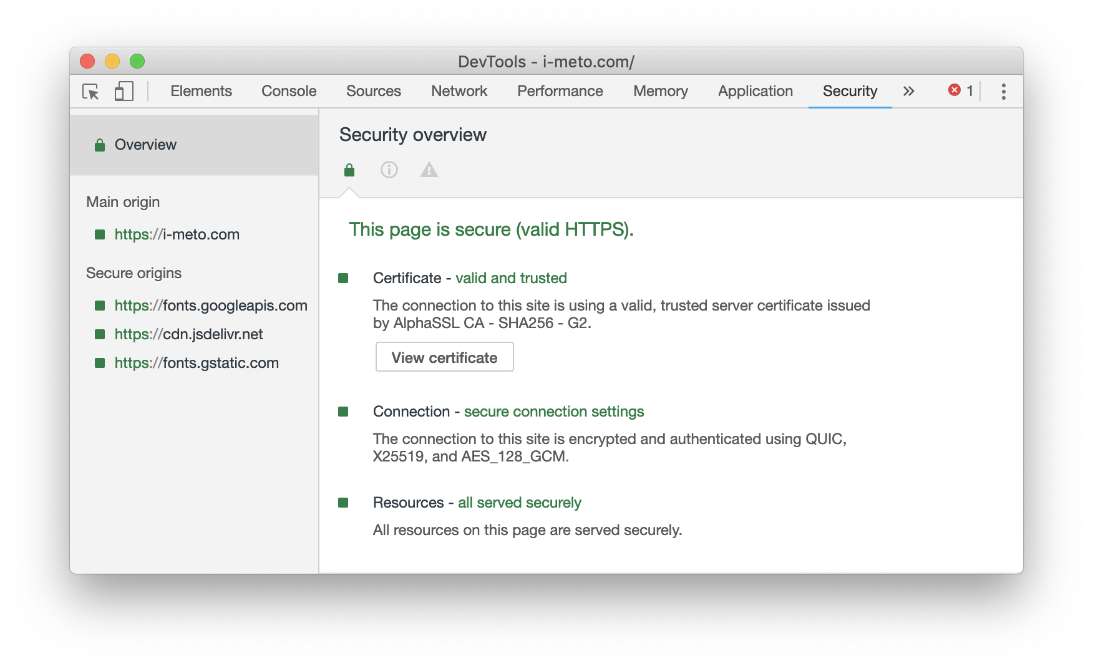Click green square next to Certificate
The image size is (1093, 666).
[343, 278]
